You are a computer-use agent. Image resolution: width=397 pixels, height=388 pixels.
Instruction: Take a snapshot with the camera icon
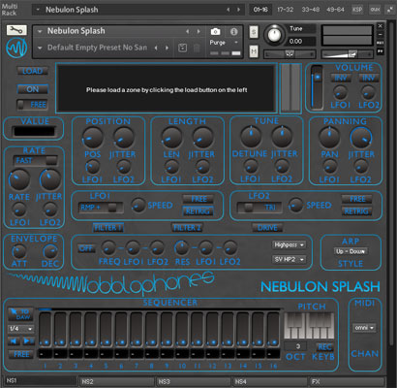click(215, 31)
